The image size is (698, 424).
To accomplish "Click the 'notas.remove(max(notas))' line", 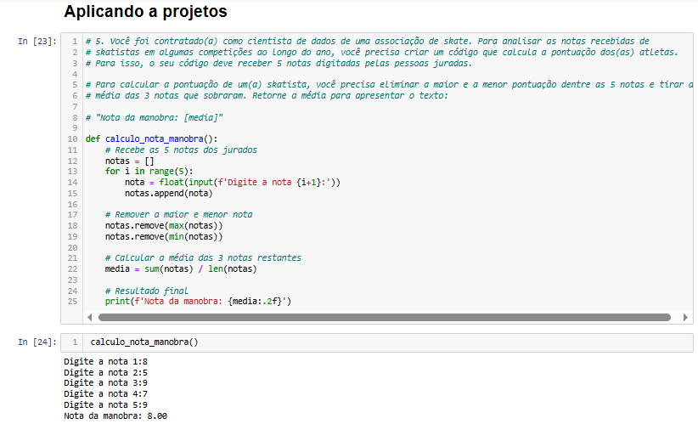I will (x=164, y=226).
